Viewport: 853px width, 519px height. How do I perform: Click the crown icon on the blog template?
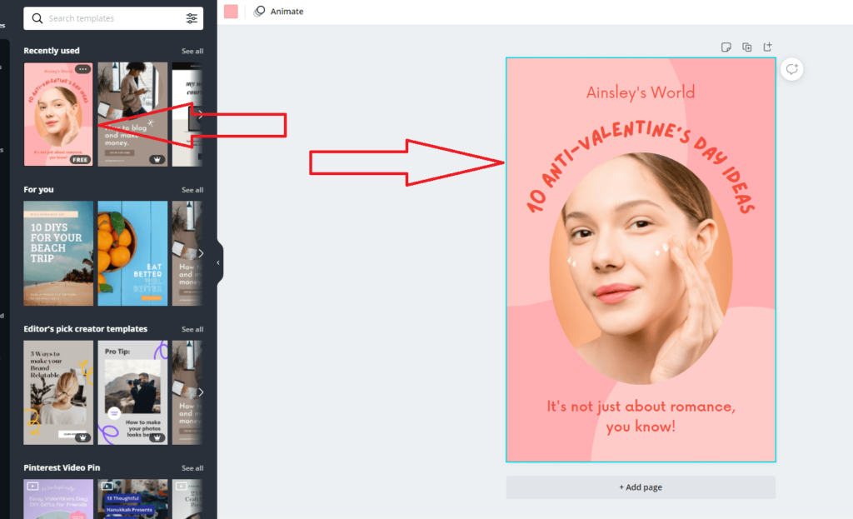[157, 159]
